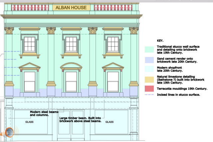Image resolution: width=213 pixels, height=142 pixels.
Task: Click the arched pediment over the middle window
Action: [x=71, y=65]
